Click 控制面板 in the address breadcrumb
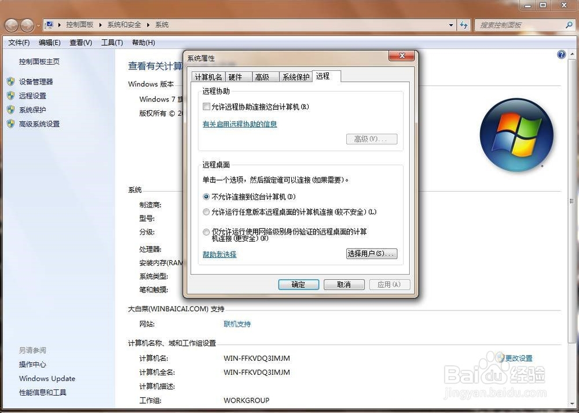 (x=80, y=25)
